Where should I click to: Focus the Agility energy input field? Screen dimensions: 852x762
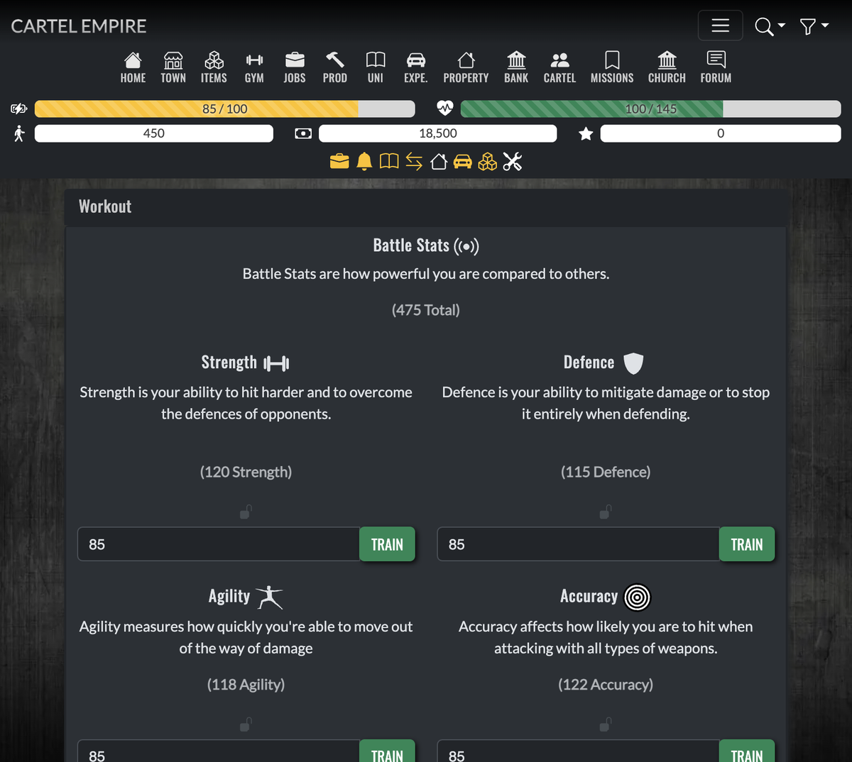click(219, 751)
